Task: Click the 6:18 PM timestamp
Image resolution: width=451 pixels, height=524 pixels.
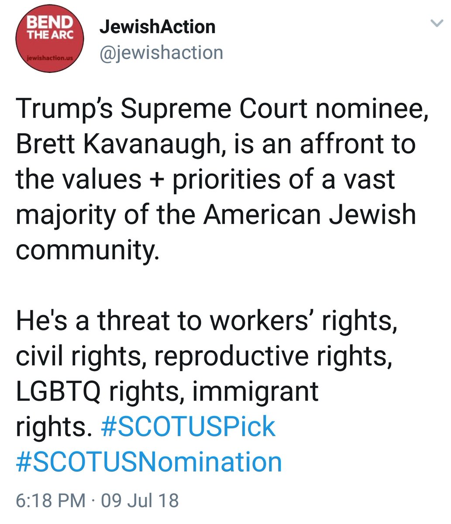Action: [50, 500]
